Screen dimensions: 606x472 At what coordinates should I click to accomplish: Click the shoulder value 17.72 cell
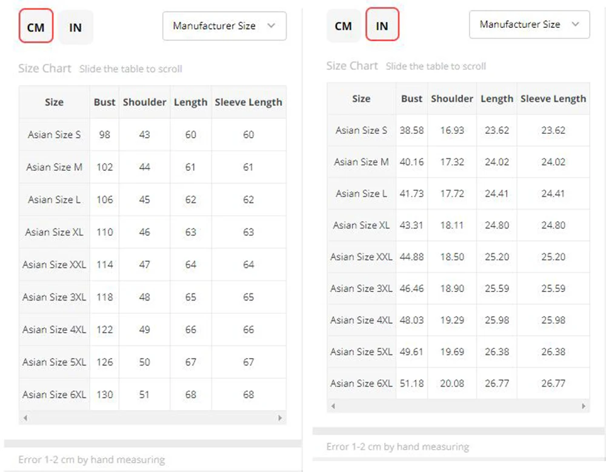coord(452,194)
